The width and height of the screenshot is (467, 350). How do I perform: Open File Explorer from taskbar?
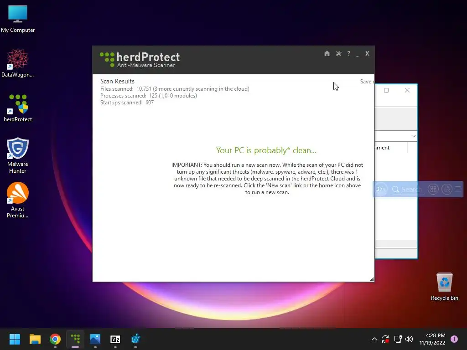pos(35,339)
